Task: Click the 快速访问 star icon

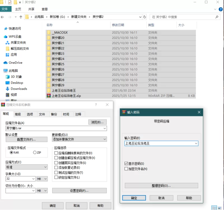Action: point(6,29)
